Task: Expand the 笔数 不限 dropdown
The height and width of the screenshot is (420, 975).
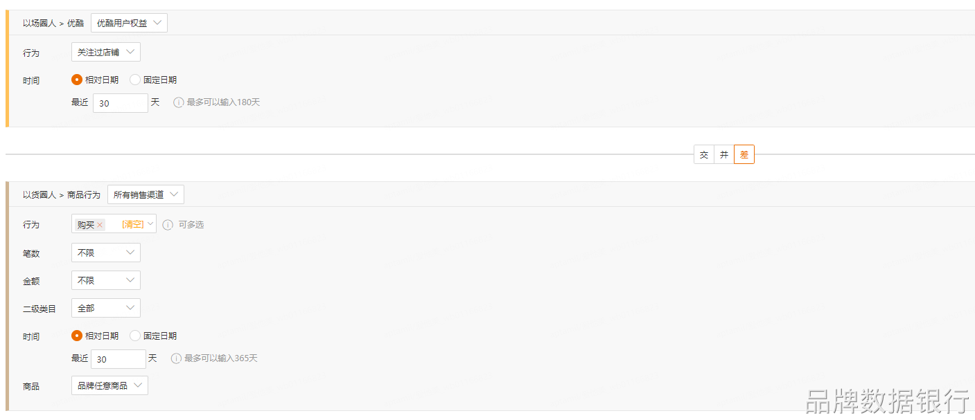Action: 106,253
